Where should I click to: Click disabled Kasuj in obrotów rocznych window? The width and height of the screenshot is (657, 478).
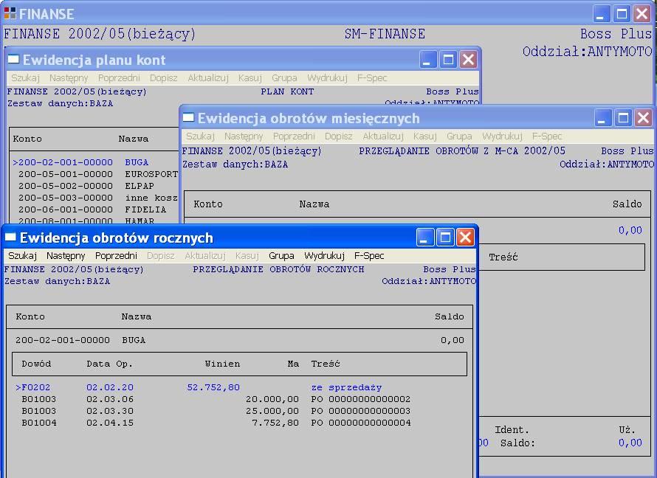tap(247, 256)
